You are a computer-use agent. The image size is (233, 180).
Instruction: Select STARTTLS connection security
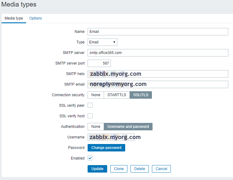[x=116, y=95]
